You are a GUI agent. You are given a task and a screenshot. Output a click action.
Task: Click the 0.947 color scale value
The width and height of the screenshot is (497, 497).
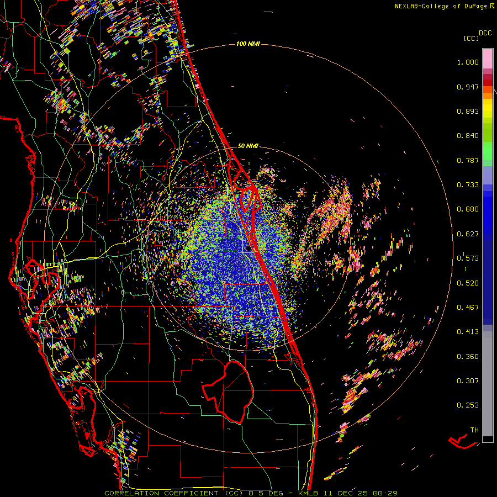coord(468,87)
